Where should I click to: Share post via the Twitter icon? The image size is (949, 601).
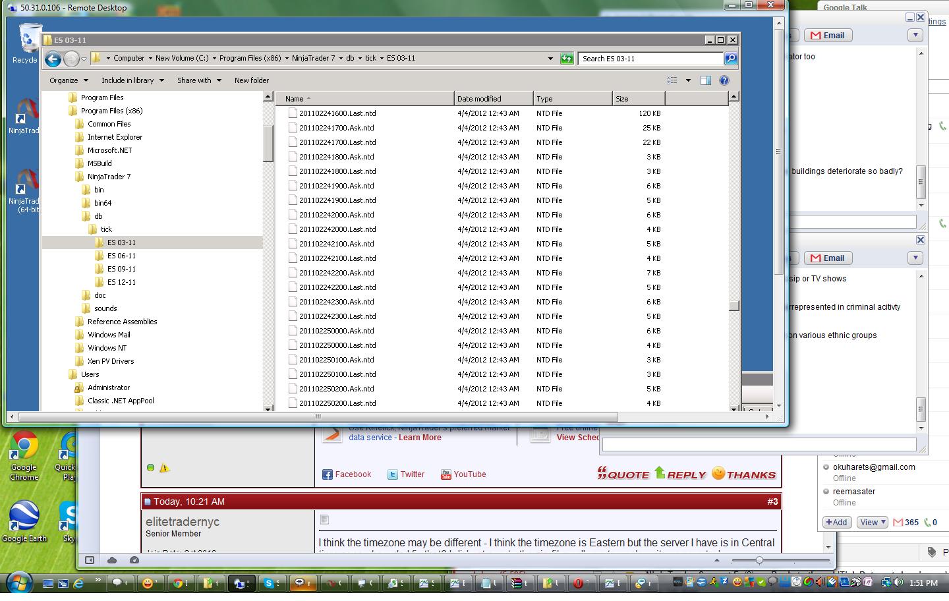(393, 474)
